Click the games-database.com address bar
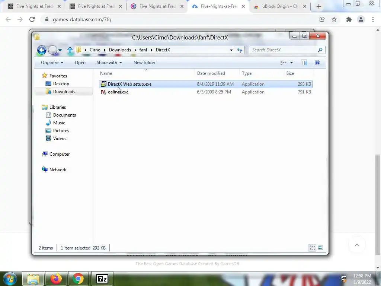Image resolution: width=381 pixels, height=286 pixels. [x=180, y=19]
